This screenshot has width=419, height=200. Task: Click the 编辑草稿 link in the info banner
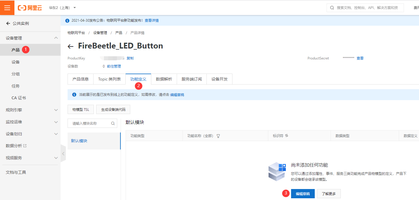click(x=177, y=95)
